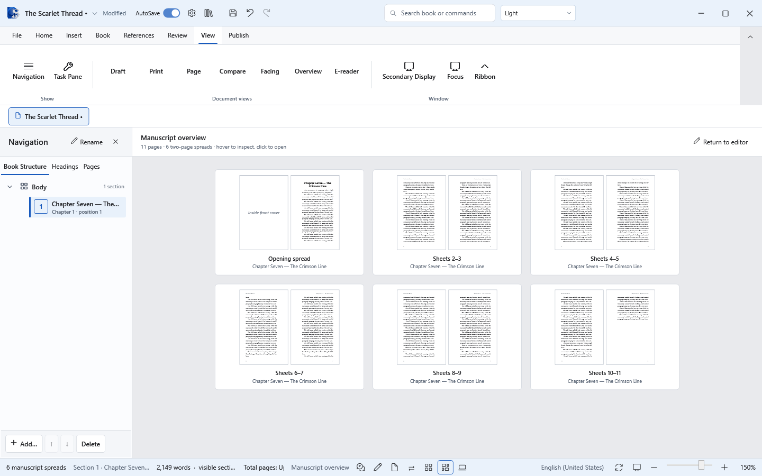Open Sheets 4–5 spread

pyautogui.click(x=605, y=222)
